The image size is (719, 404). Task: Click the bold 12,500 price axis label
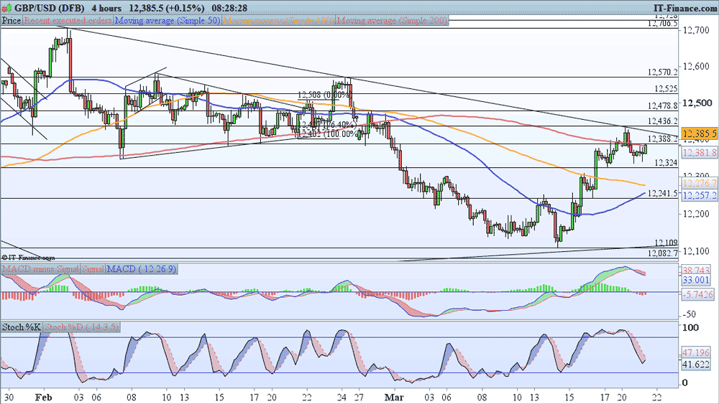[x=697, y=103]
